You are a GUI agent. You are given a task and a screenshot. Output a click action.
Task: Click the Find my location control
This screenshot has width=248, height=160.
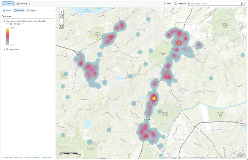coord(61,26)
